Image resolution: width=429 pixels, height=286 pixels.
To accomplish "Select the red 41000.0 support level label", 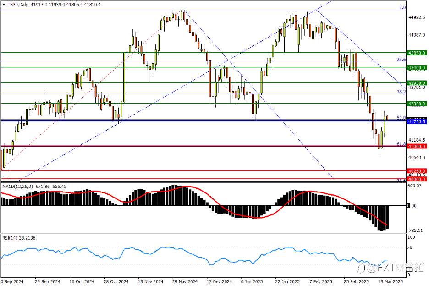I will click(x=417, y=146).
